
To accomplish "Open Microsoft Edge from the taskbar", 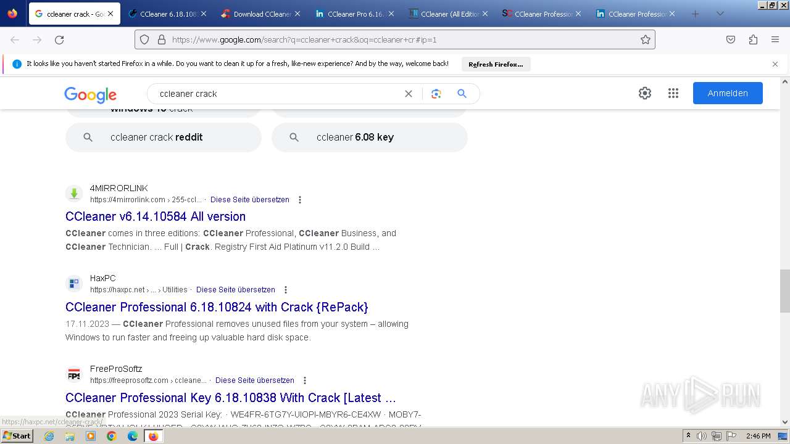I will click(133, 436).
